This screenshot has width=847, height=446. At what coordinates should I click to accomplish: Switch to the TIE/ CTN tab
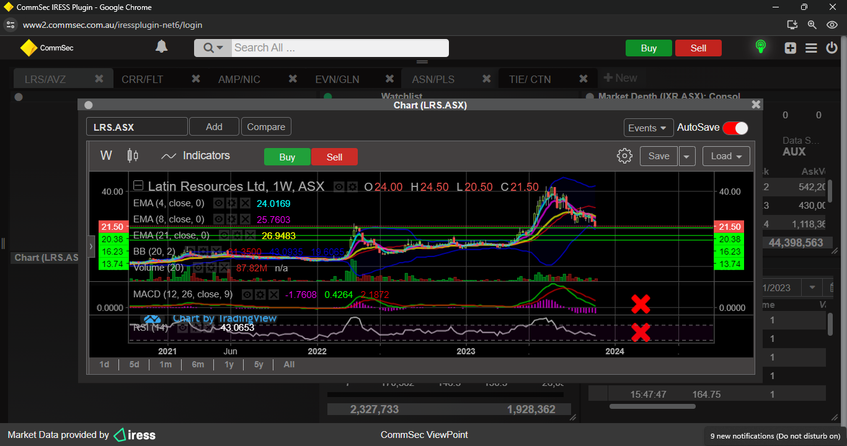pyautogui.click(x=530, y=79)
